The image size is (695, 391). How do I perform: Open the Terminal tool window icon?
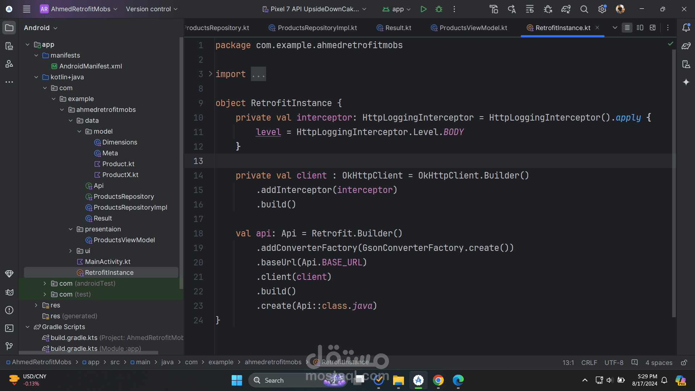coord(9,328)
